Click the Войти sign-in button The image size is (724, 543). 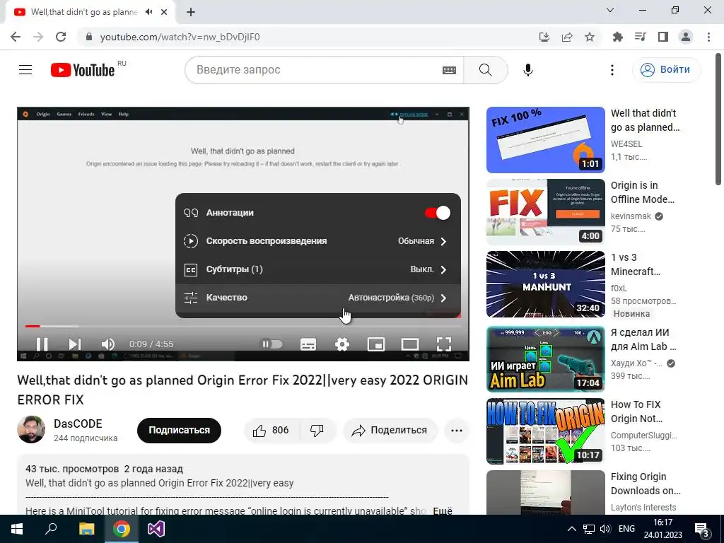tap(666, 70)
